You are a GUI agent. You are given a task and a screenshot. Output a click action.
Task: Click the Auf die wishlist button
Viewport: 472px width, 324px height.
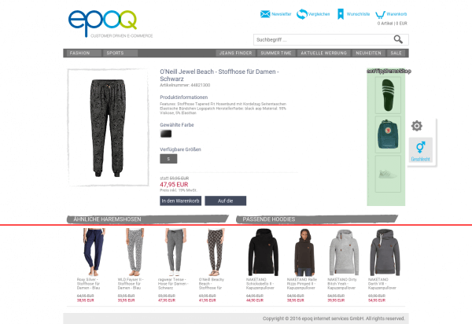point(226,201)
